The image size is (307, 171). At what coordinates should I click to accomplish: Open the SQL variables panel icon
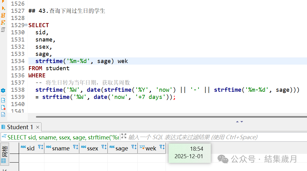tap(3, 115)
